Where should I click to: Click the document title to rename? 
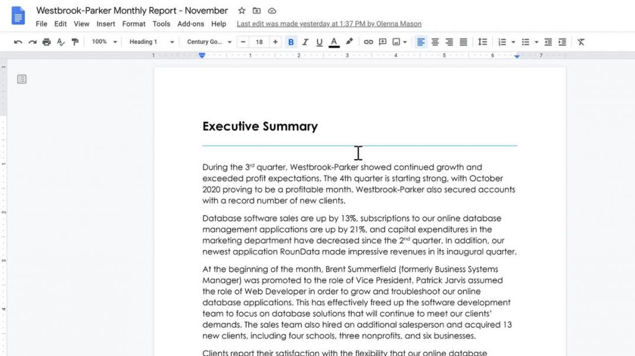(132, 11)
